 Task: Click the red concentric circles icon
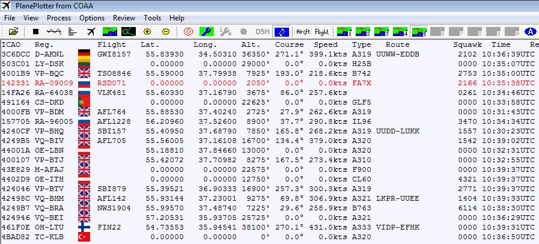click(188, 32)
